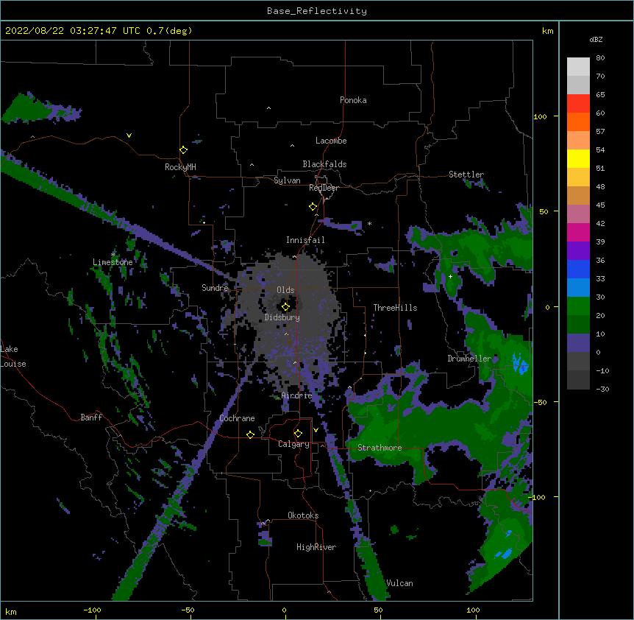Click the Blackfalds city label

[x=324, y=164]
